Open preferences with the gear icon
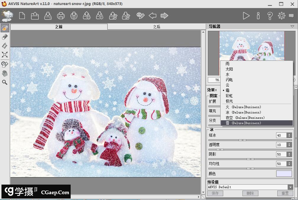This screenshot has height=200, width=298. tap(281, 16)
